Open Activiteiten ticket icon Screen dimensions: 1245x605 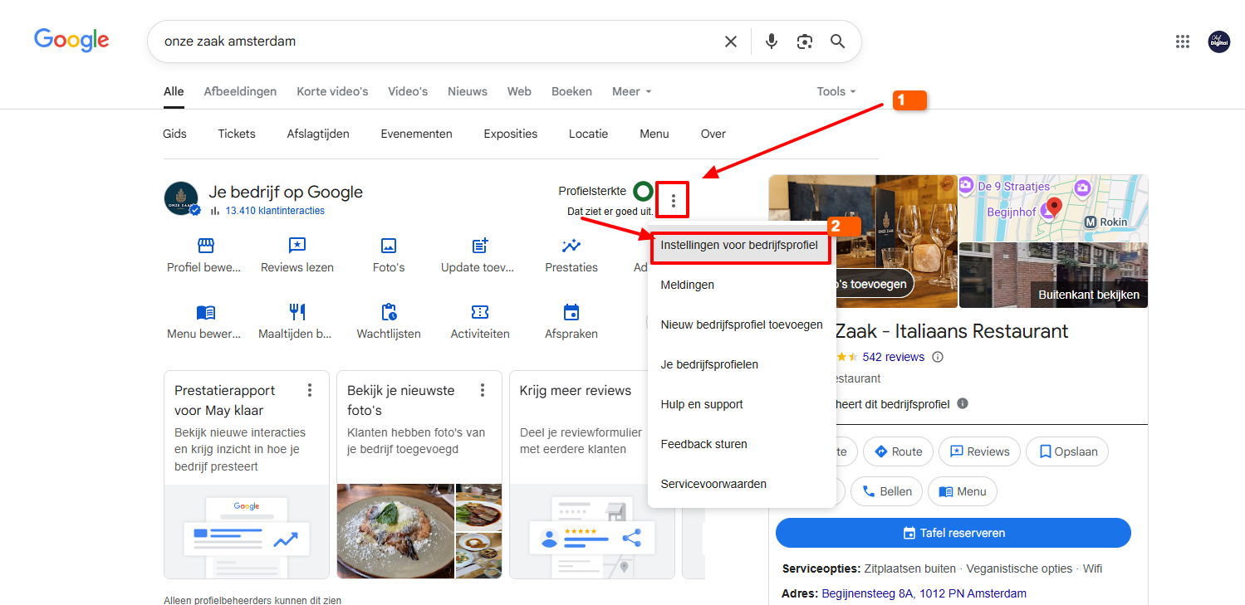click(479, 312)
